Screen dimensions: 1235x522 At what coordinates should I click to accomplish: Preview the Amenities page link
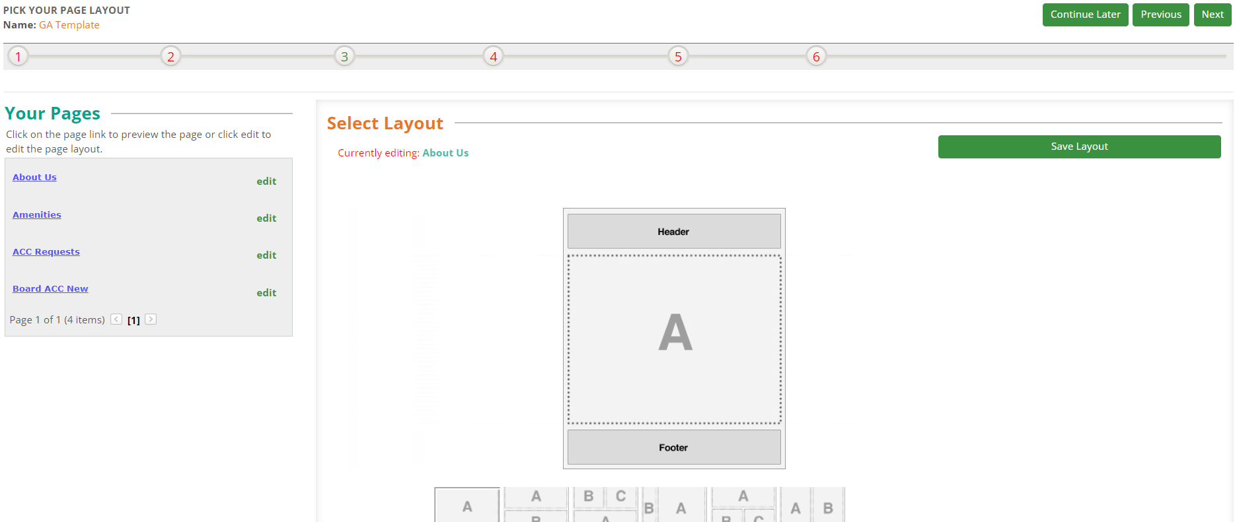click(x=37, y=214)
